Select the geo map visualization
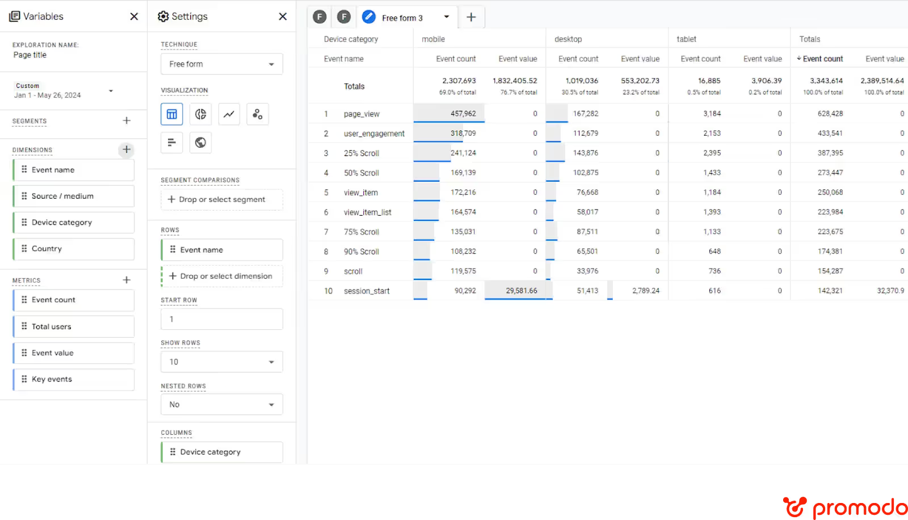908x520 pixels. coord(200,142)
